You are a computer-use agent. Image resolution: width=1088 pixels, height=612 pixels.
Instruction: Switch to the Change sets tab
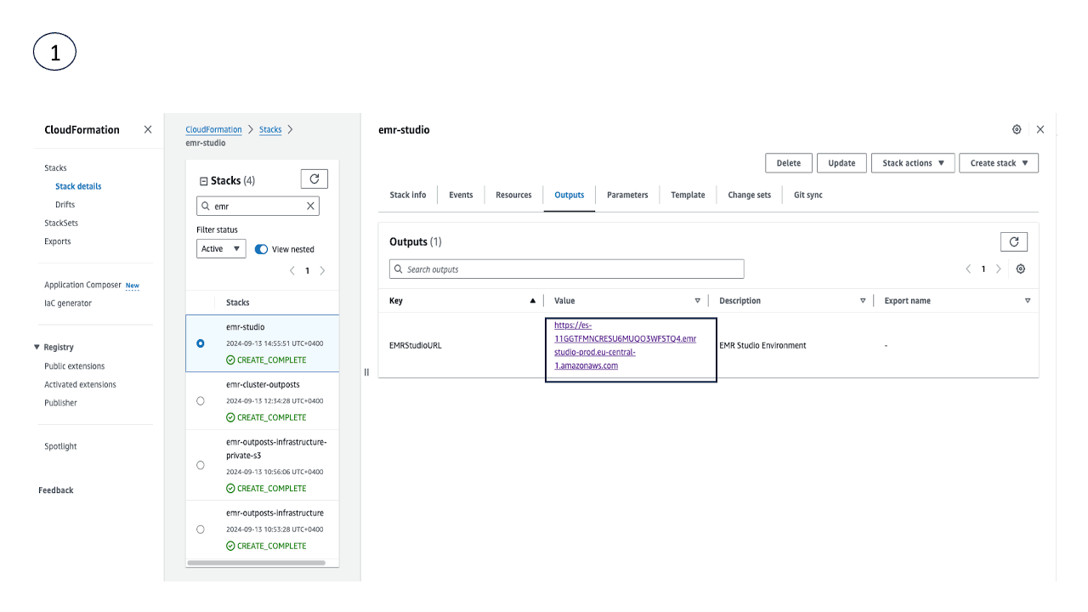750,195
